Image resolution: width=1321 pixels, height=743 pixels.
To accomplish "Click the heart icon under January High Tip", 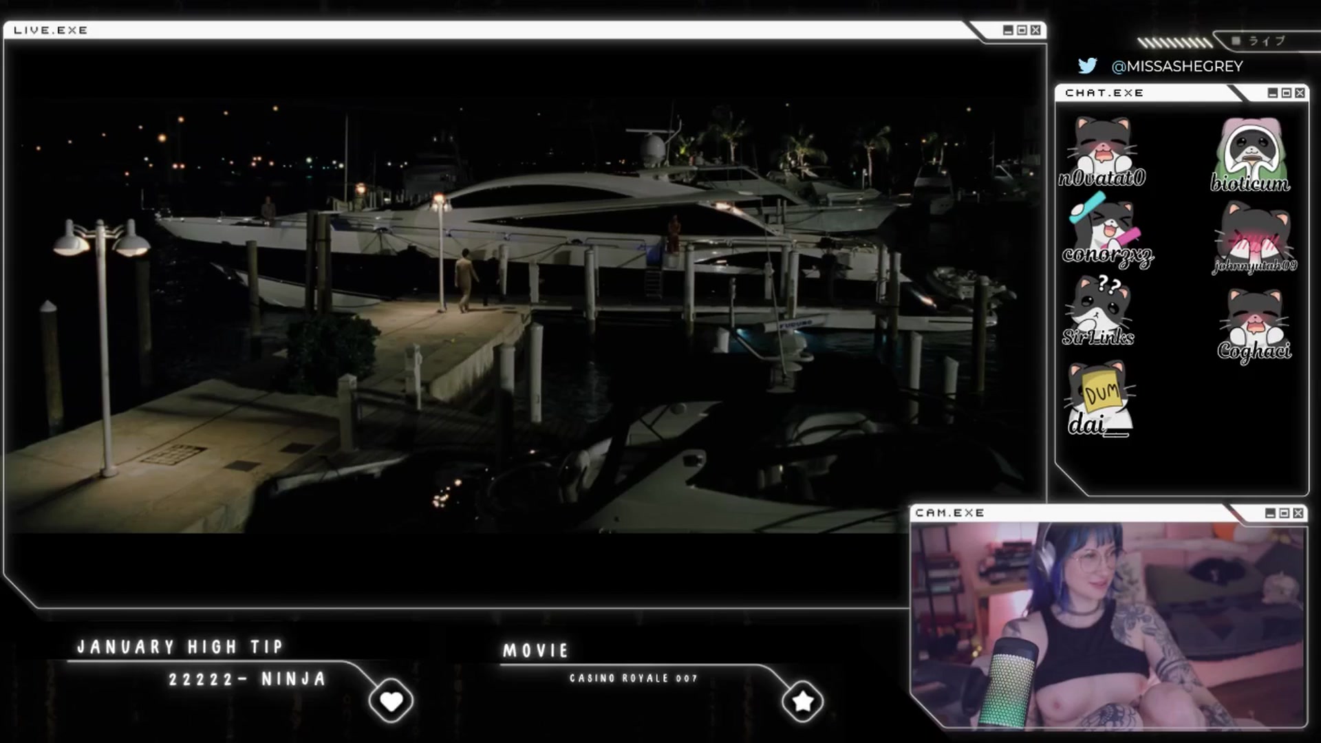I will (391, 701).
